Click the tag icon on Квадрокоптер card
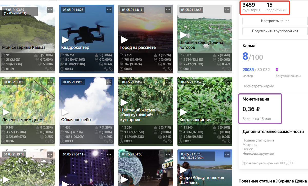This screenshot has height=186, width=308. click(x=111, y=69)
